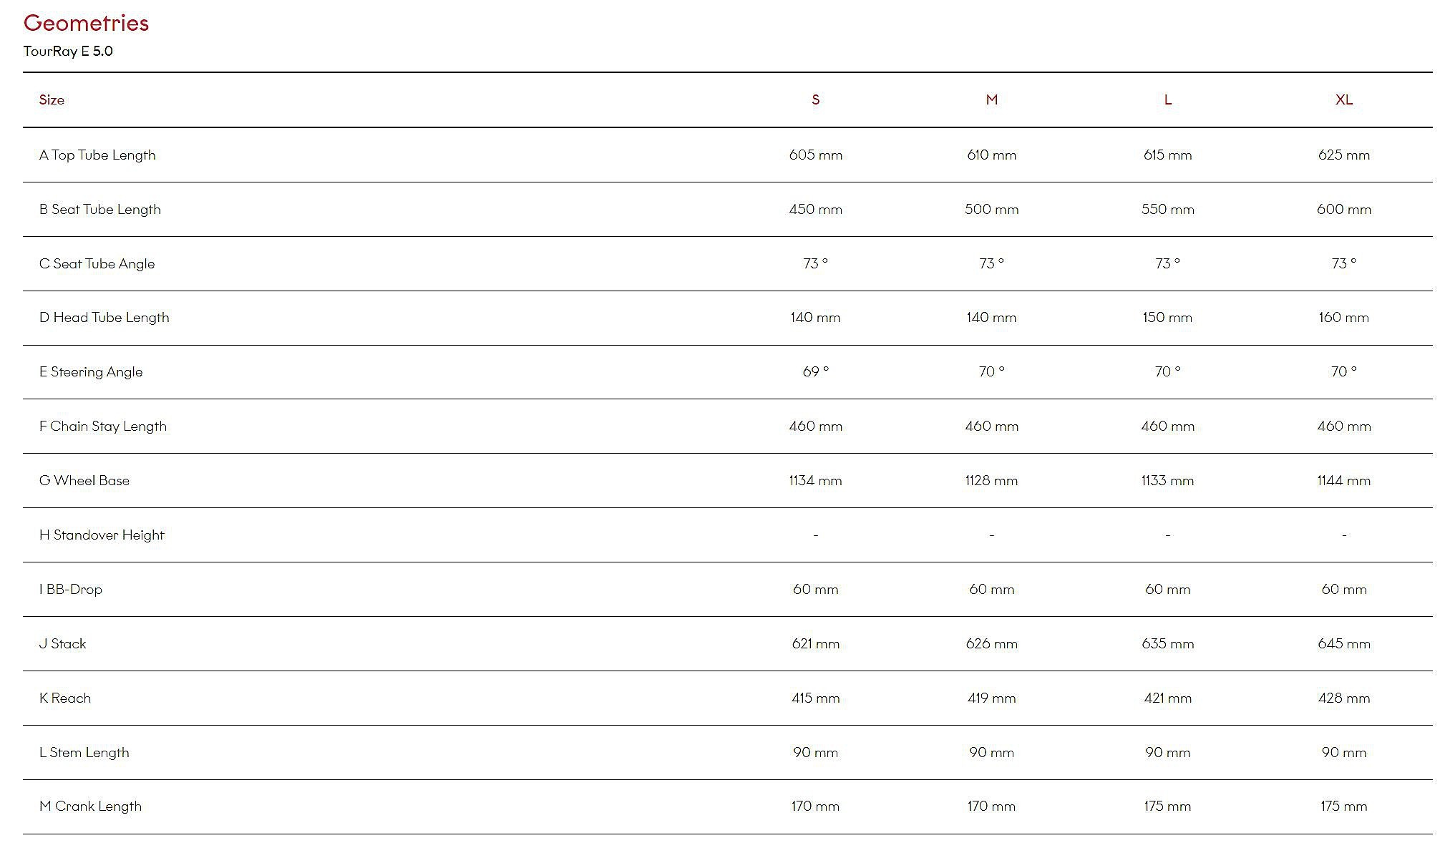The width and height of the screenshot is (1450, 853).
Task: Click the I BB-Drop row label
Action: point(71,589)
